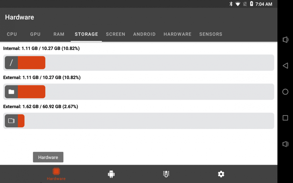This screenshot has height=183, width=293.
Task: Tap the volume down speaker icon
Action: click(285, 40)
